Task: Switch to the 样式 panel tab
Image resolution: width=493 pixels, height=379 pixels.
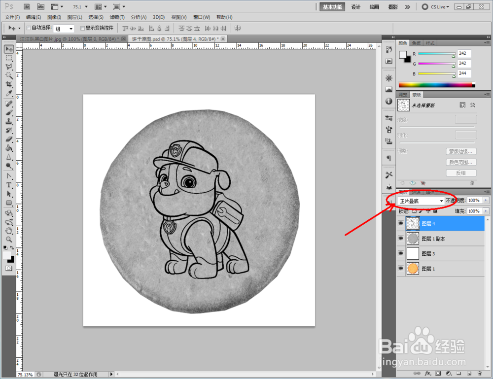Action: 430,43
